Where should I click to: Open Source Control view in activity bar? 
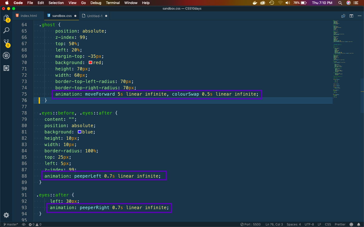(6, 43)
